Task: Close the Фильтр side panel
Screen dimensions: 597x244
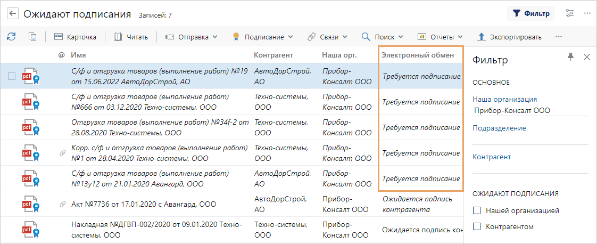Action: pyautogui.click(x=587, y=57)
